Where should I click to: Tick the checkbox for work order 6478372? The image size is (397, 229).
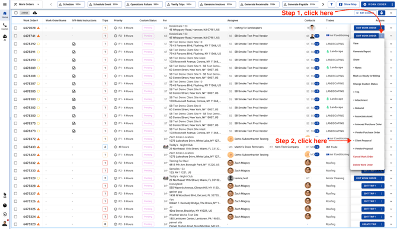[x=15, y=139]
